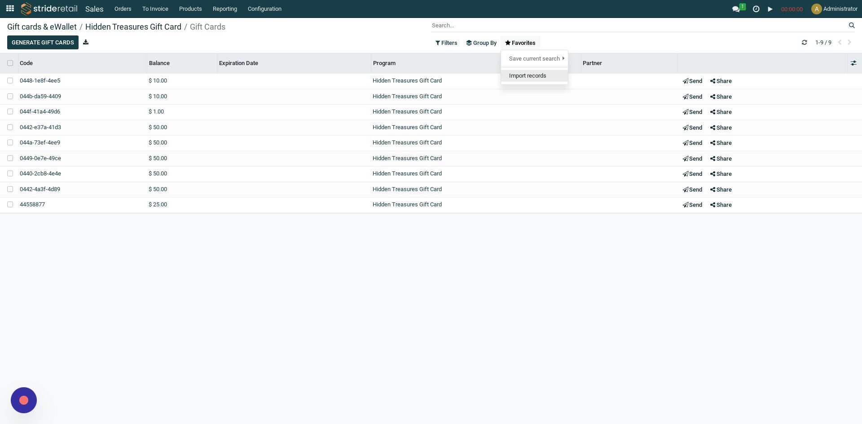Click into the Search field
The width and height of the screenshot is (862, 424).
coord(638,26)
